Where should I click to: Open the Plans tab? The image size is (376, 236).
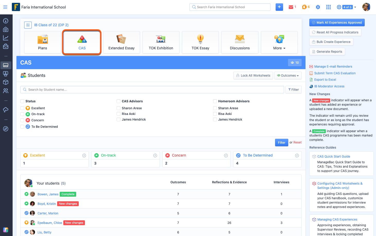pyautogui.click(x=42, y=42)
